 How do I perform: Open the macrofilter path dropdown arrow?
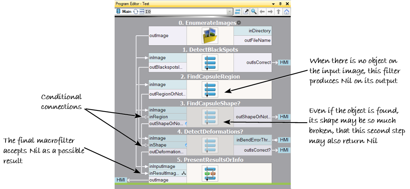click(229, 12)
